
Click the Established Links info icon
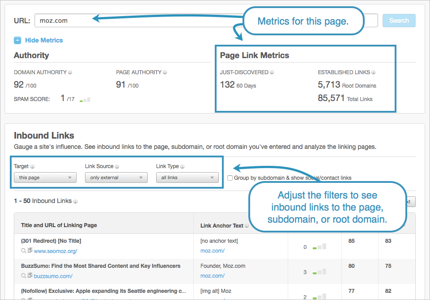point(373,72)
